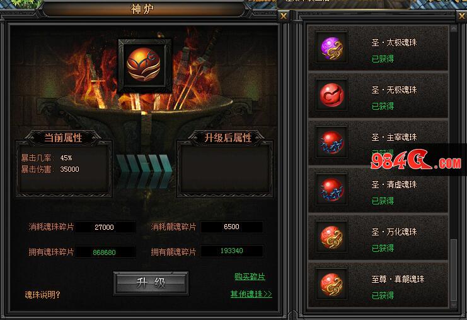Pick the 圣·清虚魂珠 orb icon
The image size is (467, 320).
pyautogui.click(x=332, y=189)
